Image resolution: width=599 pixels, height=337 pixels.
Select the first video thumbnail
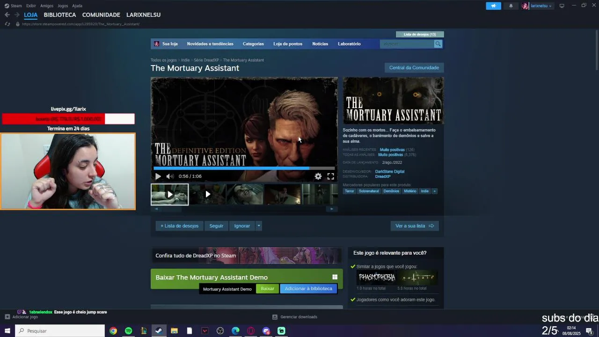tap(169, 194)
